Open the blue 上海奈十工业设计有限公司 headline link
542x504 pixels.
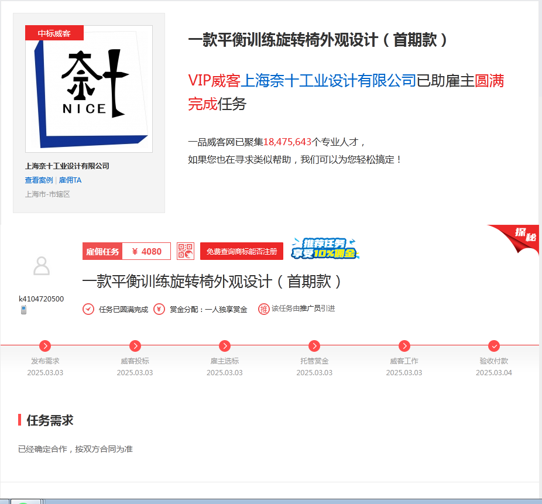coord(328,81)
